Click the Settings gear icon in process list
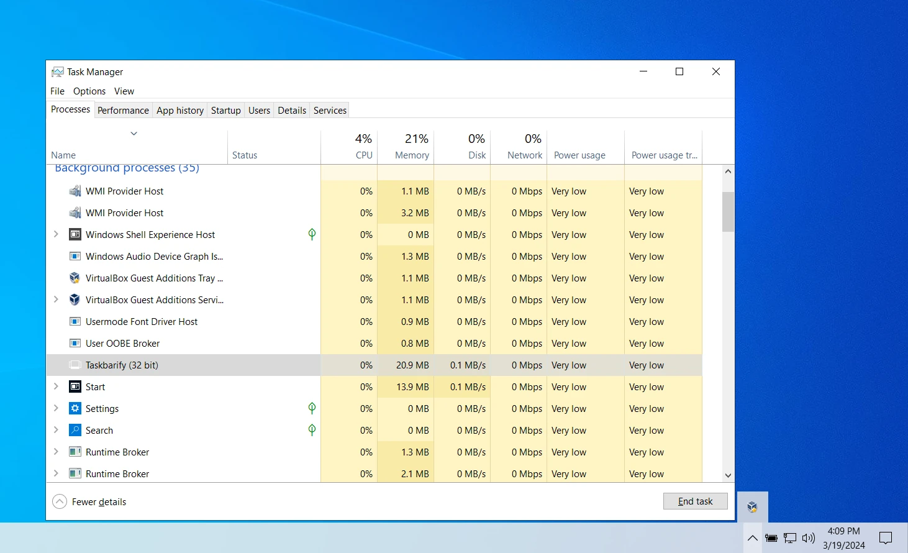Viewport: 908px width, 553px height. [x=75, y=408]
